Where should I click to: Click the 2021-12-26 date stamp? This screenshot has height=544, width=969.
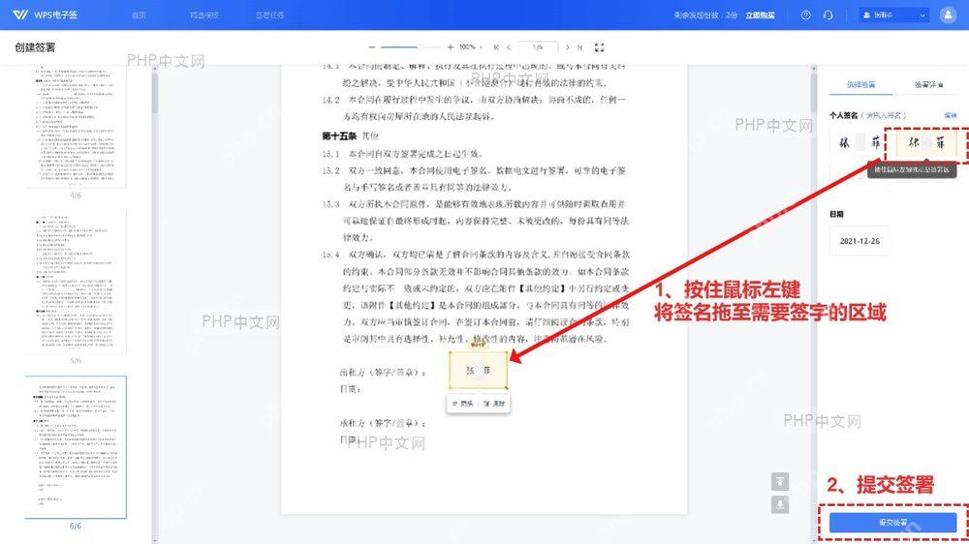point(860,241)
